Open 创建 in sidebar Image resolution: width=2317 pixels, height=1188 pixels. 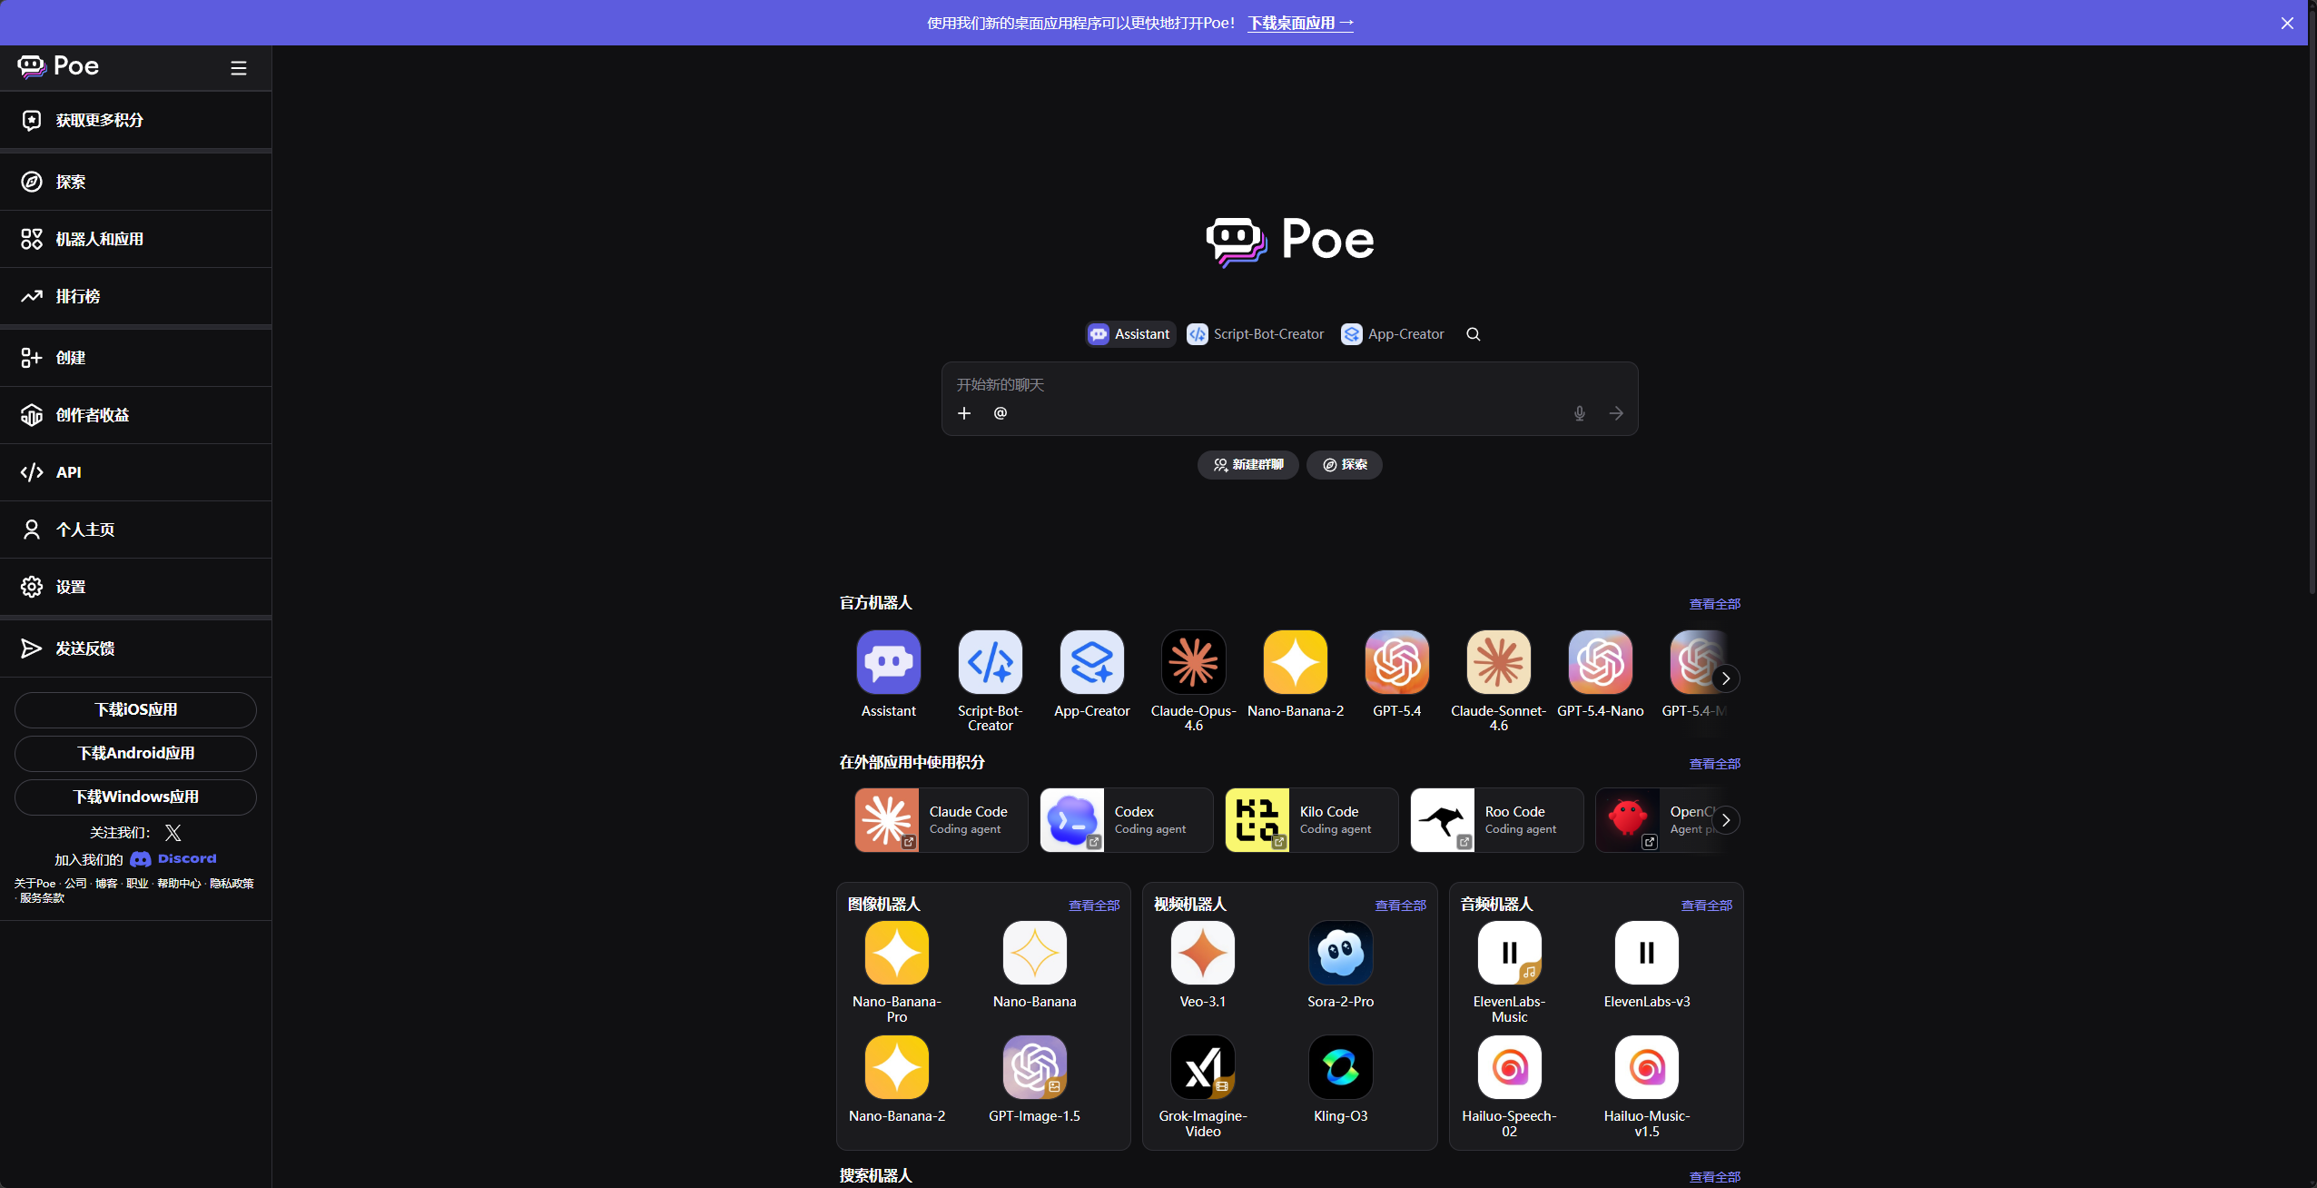tap(135, 358)
